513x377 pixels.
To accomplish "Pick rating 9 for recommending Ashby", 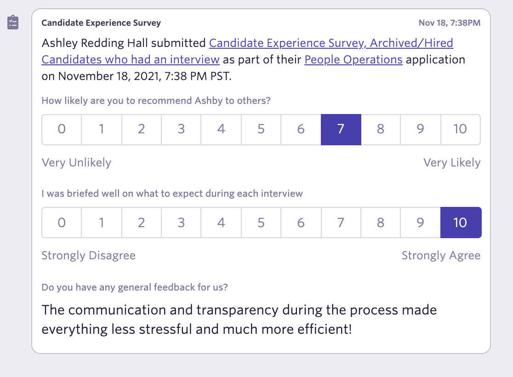I will tap(420, 130).
